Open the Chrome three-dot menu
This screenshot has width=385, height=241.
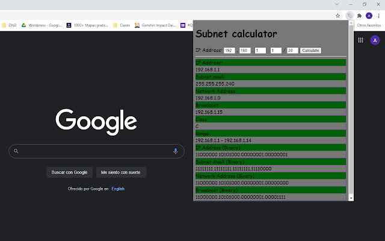coord(378,16)
